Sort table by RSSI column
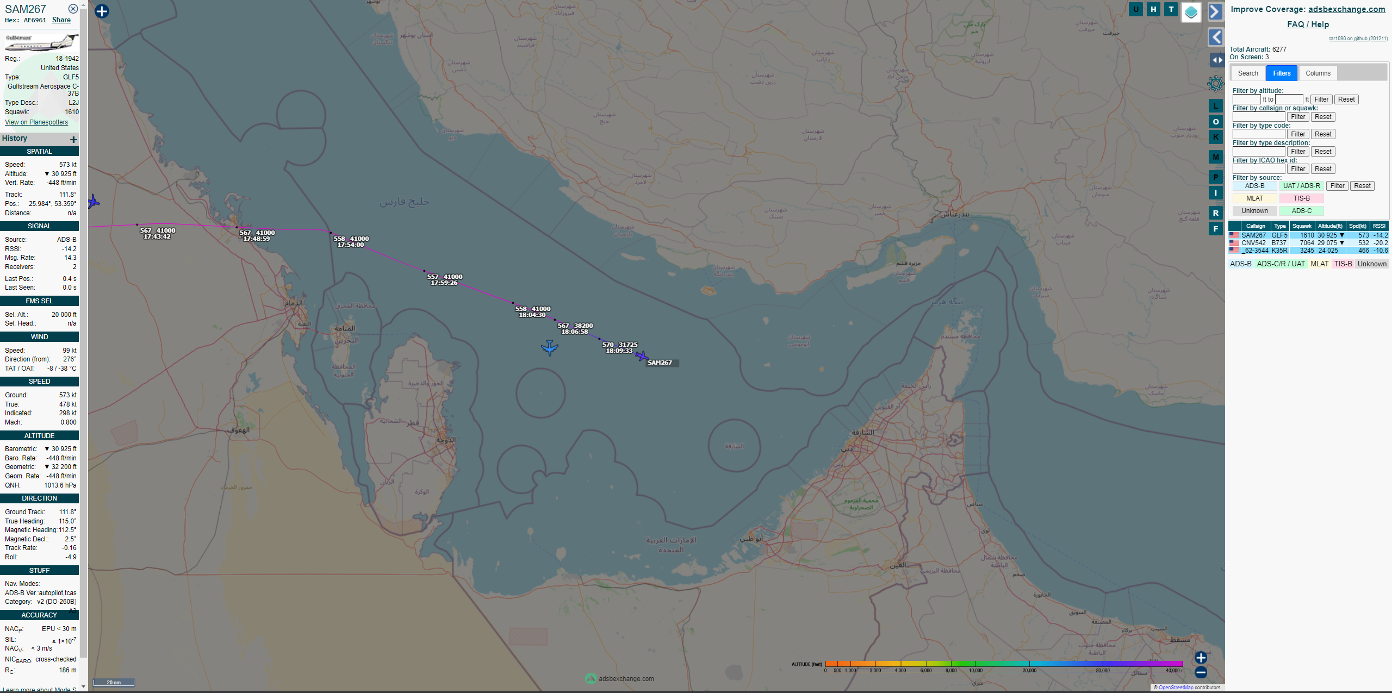 pos(1379,226)
